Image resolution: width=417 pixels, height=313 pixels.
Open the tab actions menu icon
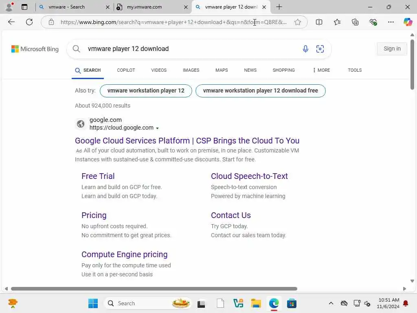point(24,7)
